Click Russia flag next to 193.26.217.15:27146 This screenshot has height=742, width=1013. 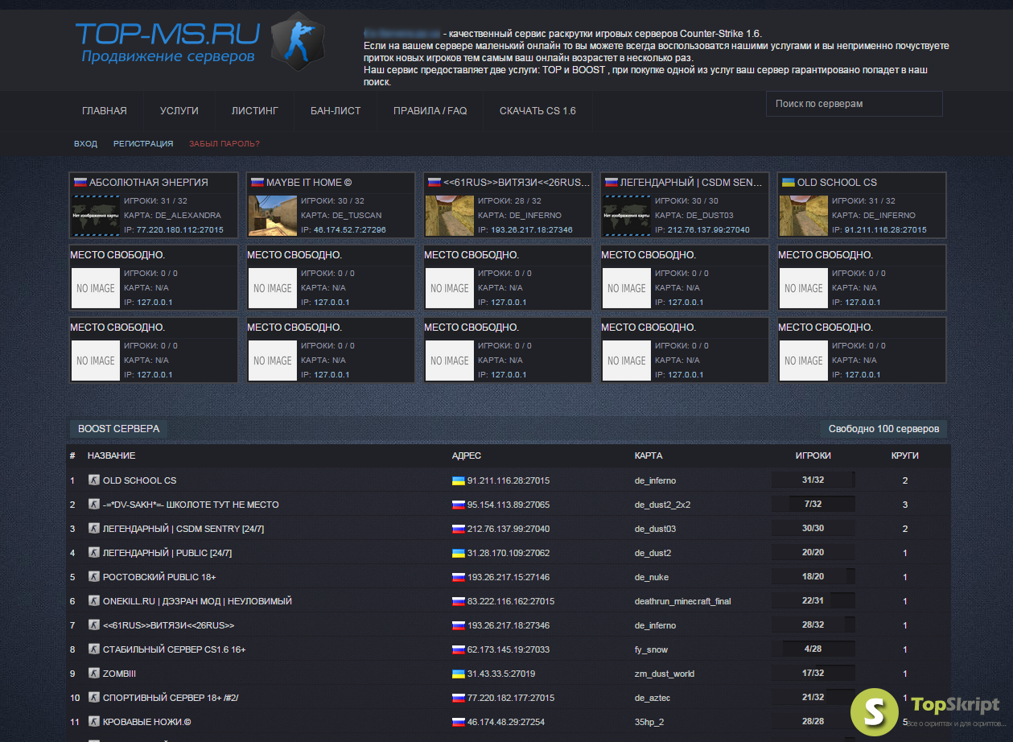[458, 577]
